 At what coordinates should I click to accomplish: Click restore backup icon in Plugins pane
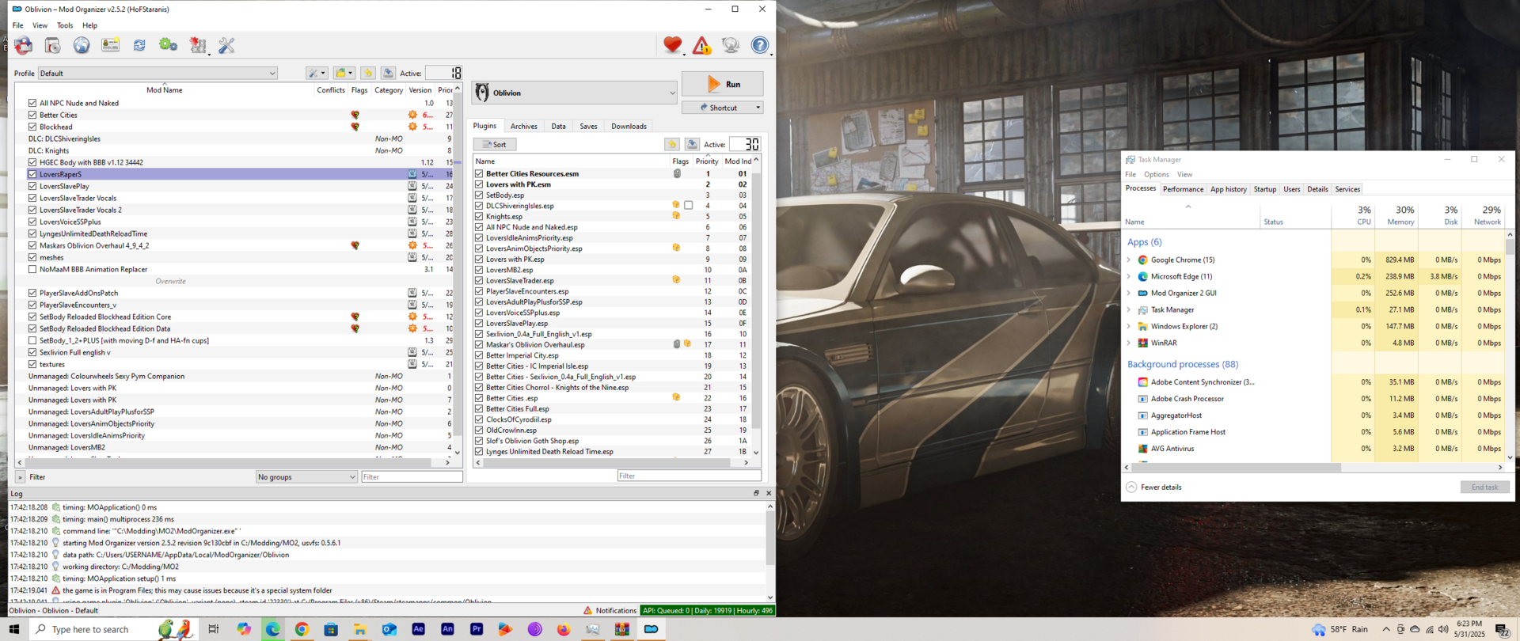[x=671, y=144]
